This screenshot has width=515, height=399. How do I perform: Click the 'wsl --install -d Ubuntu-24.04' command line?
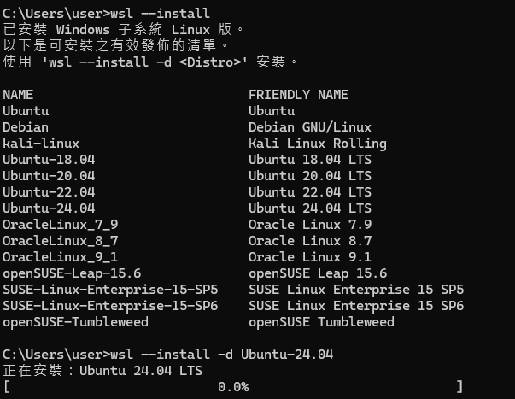click(x=168, y=355)
